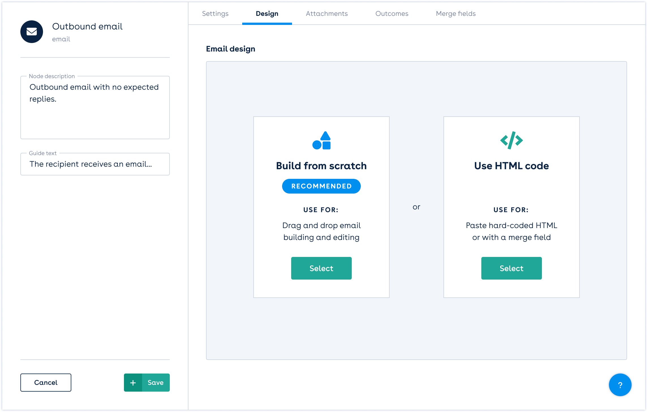Image resolution: width=648 pixels, height=412 pixels.
Task: Select the Build from scratch option
Action: (321, 268)
